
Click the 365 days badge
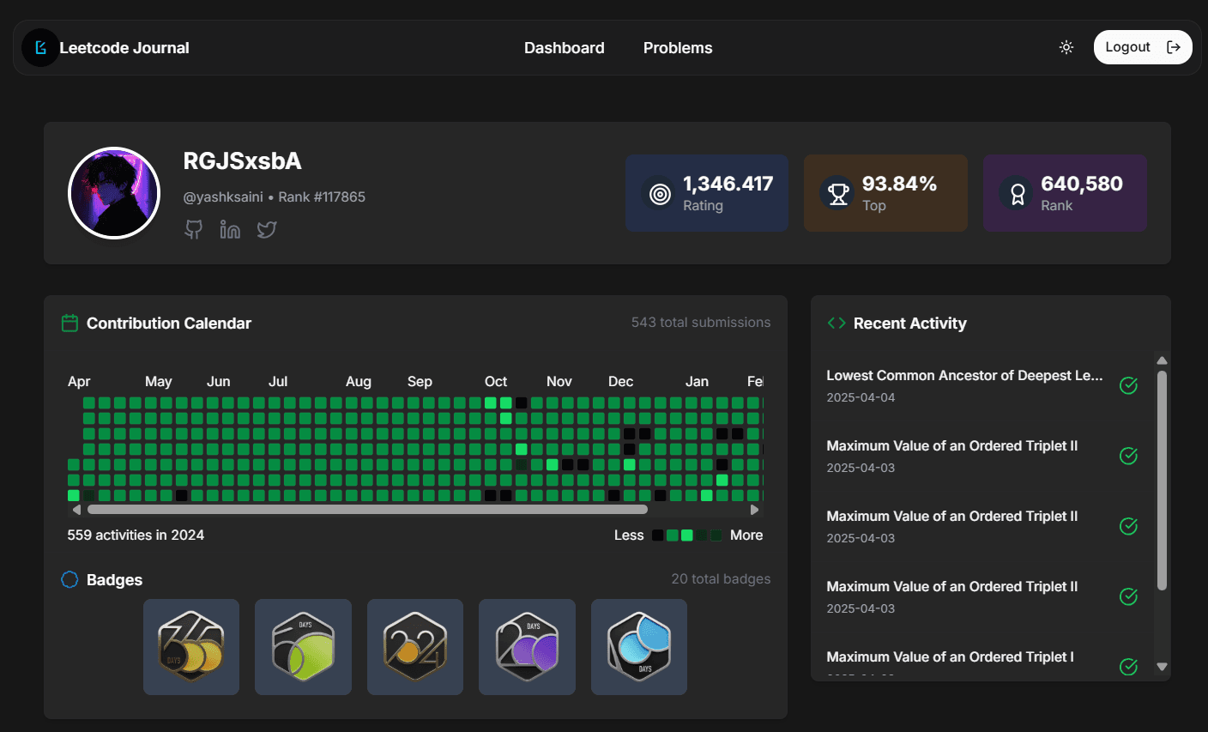(x=191, y=647)
